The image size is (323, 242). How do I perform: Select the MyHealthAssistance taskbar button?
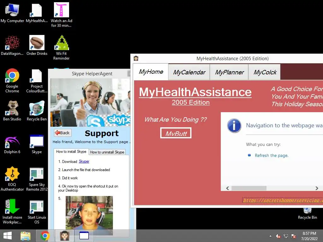(x=64, y=236)
